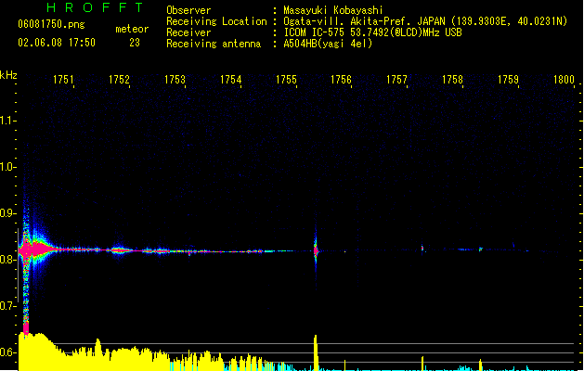Click the Ogata-vill. Akita-Pref. JAPAN location text

pyautogui.click(x=425, y=21)
